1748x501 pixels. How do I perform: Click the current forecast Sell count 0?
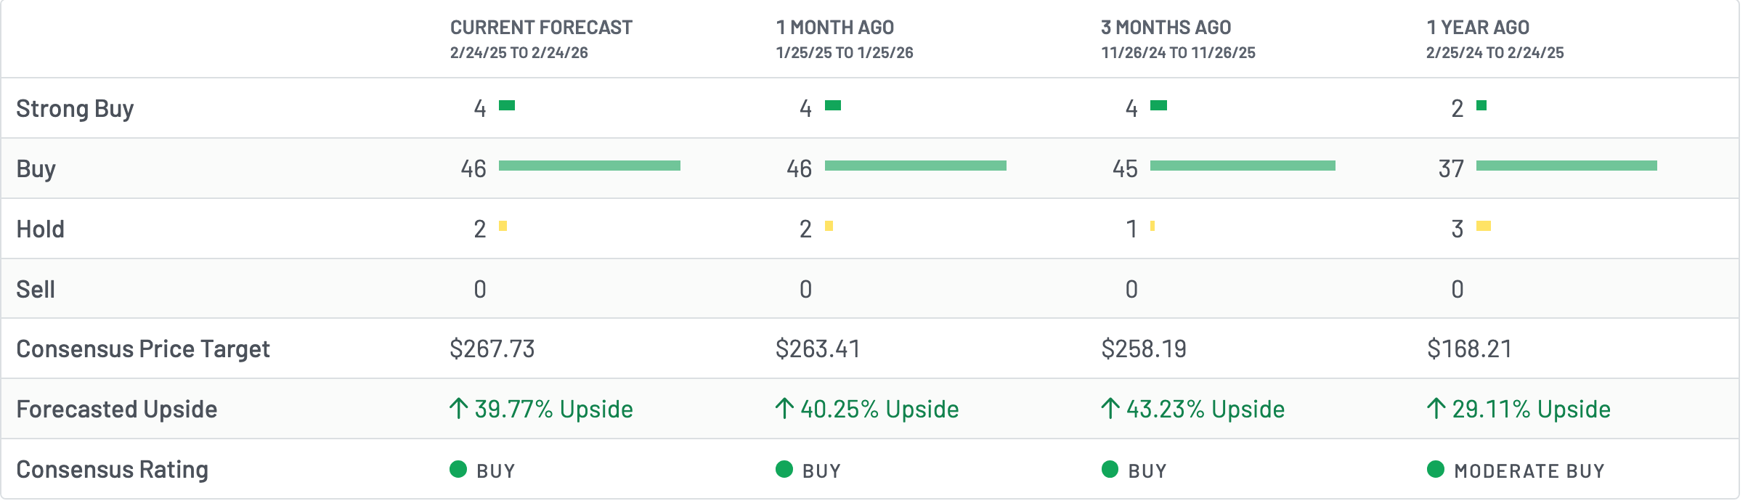point(480,289)
